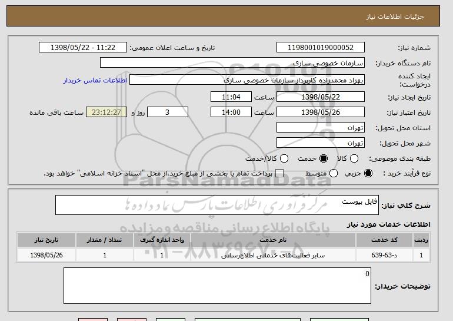The image size is (453, 321).
Task: Click the need number field 1198001019000052
Action: click(x=321, y=48)
